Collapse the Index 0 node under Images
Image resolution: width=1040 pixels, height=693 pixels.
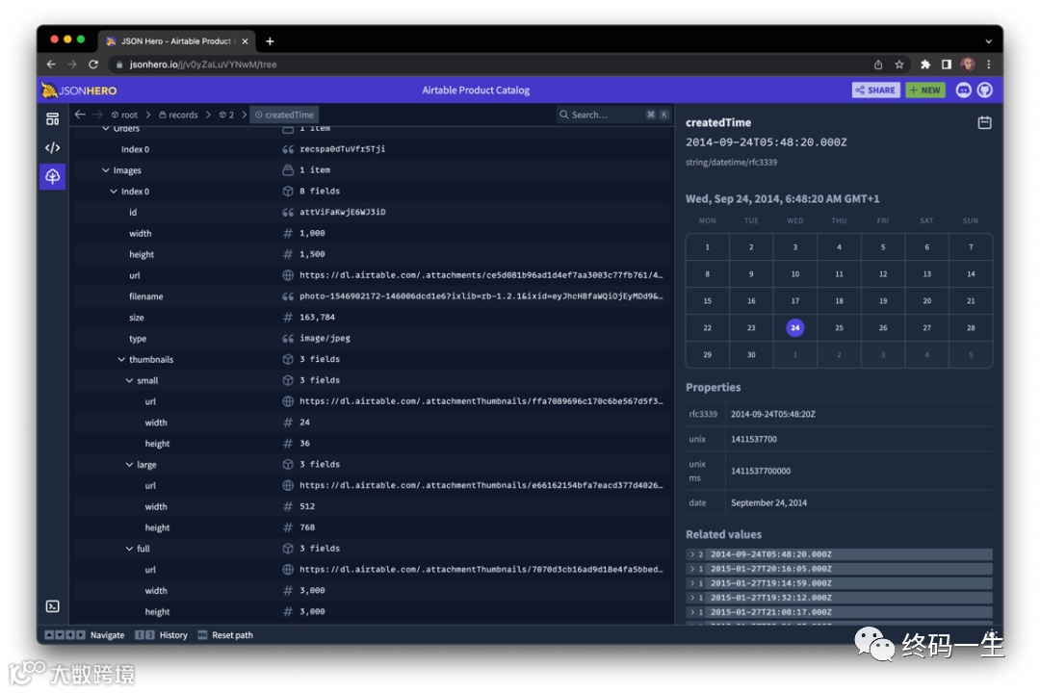coord(114,192)
